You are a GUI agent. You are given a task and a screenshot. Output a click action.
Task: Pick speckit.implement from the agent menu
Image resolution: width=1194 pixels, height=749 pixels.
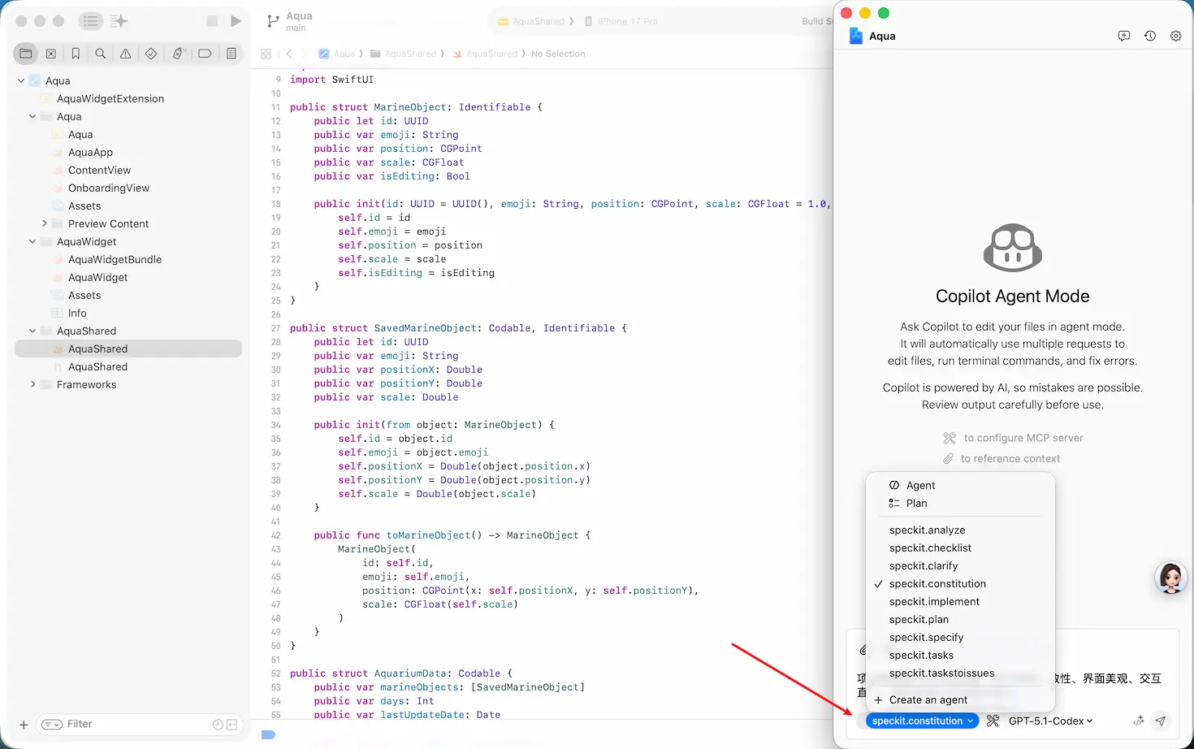coord(934,601)
